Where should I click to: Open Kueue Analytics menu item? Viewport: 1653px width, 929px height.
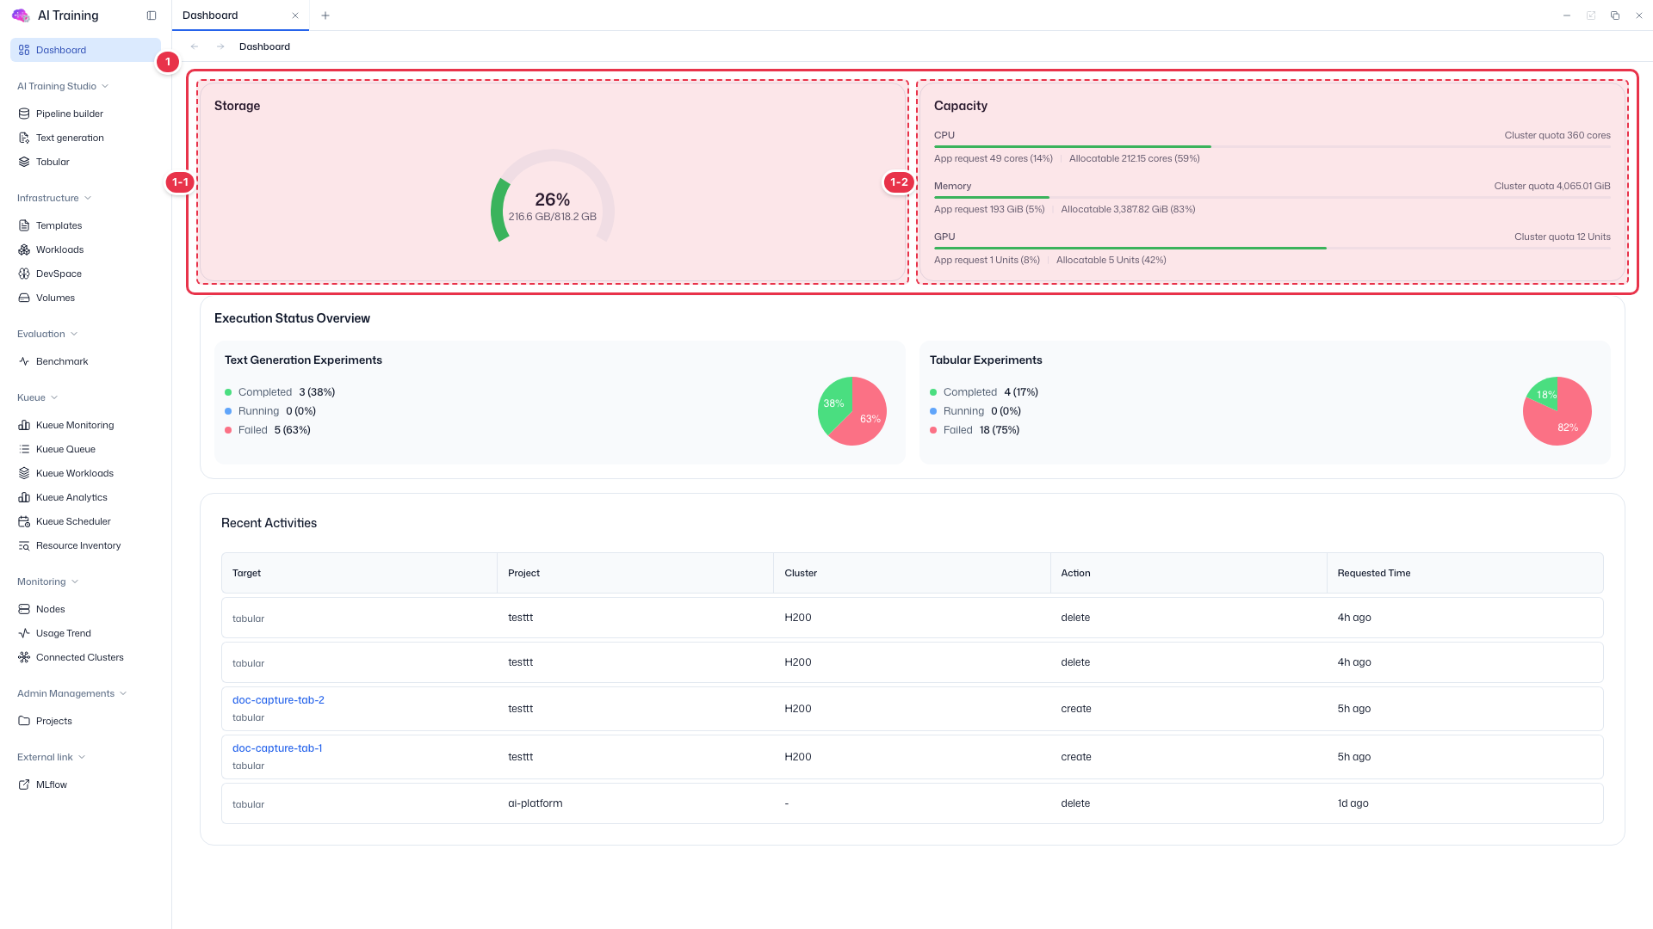[85, 497]
